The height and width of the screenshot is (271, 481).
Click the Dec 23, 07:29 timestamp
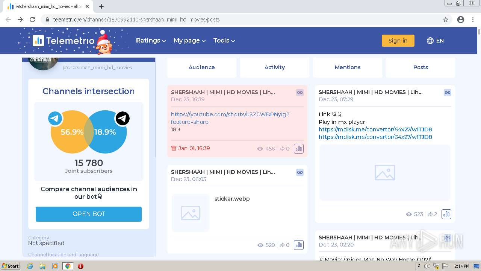336,99
